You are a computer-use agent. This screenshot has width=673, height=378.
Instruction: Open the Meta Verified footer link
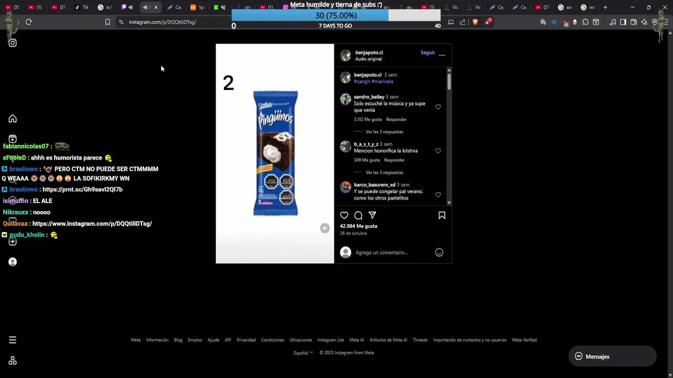pyautogui.click(x=524, y=340)
